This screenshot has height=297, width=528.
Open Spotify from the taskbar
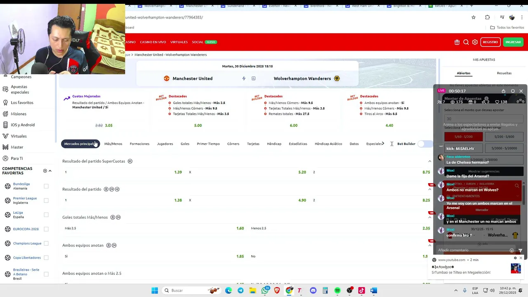[337, 290]
